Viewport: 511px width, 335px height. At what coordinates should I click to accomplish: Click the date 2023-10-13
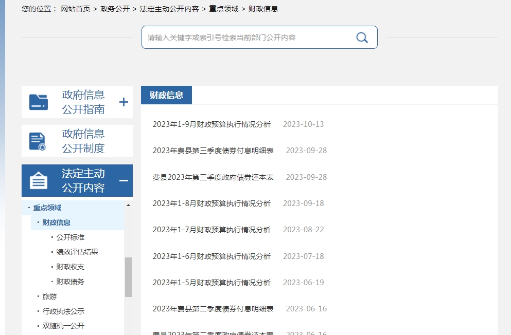[304, 124]
